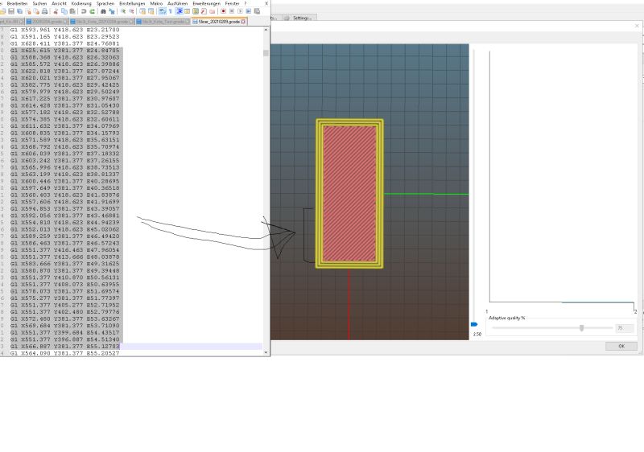The width and height of the screenshot is (644, 452).
Task: Open Find via the binoculars icon
Action: click(x=103, y=11)
